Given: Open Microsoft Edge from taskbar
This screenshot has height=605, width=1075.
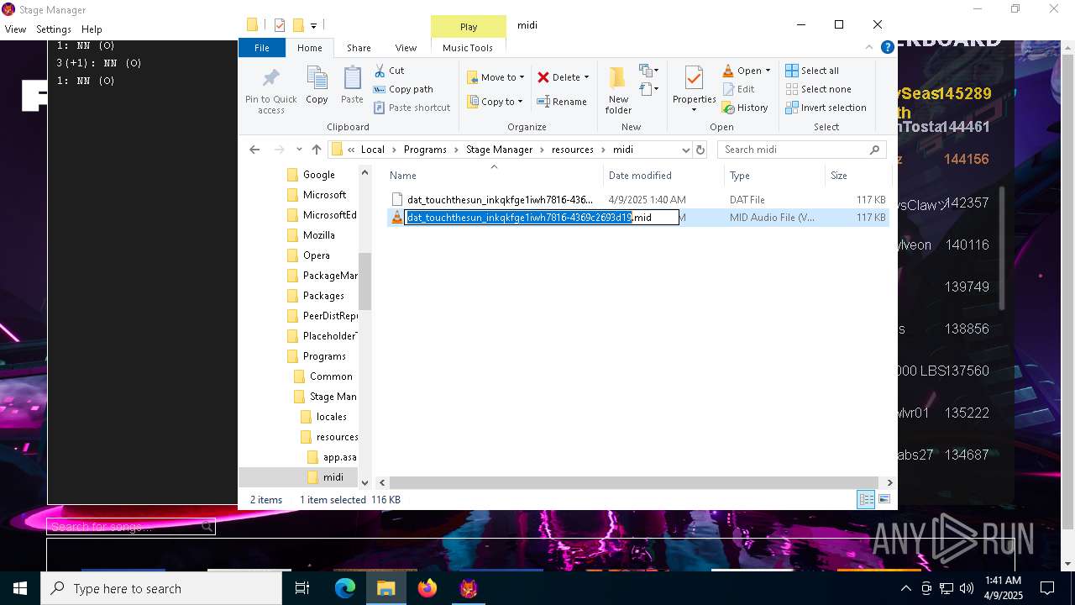Looking at the screenshot, I should coord(345,588).
